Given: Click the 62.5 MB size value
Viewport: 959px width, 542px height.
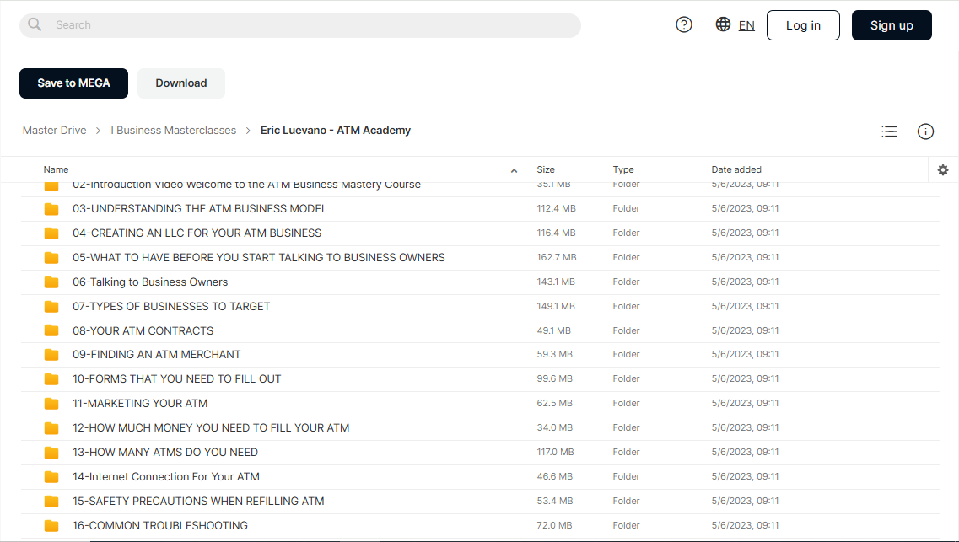Looking at the screenshot, I should (x=555, y=403).
